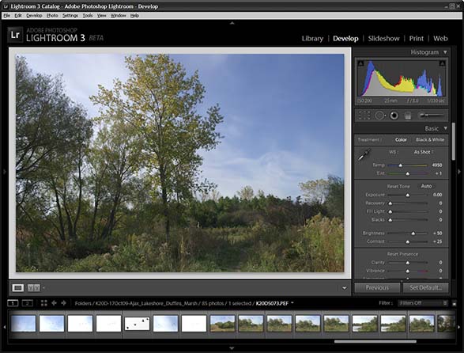Select the Graduated Filter tool
Image resolution: width=464 pixels, height=353 pixels.
coord(408,116)
